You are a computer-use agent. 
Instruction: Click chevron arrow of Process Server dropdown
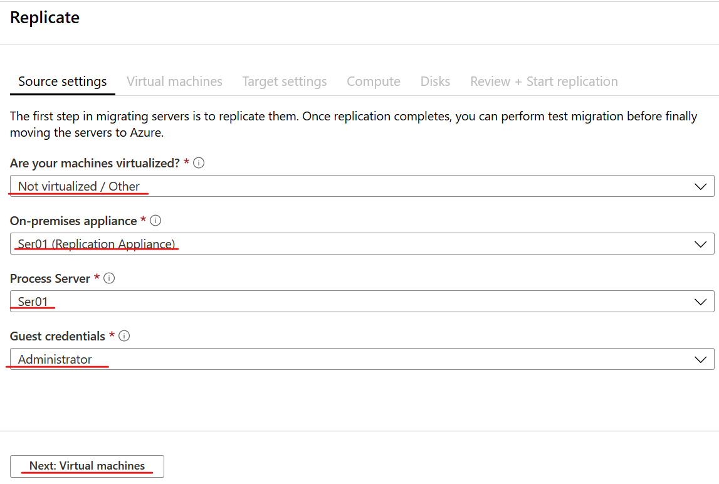tap(701, 302)
